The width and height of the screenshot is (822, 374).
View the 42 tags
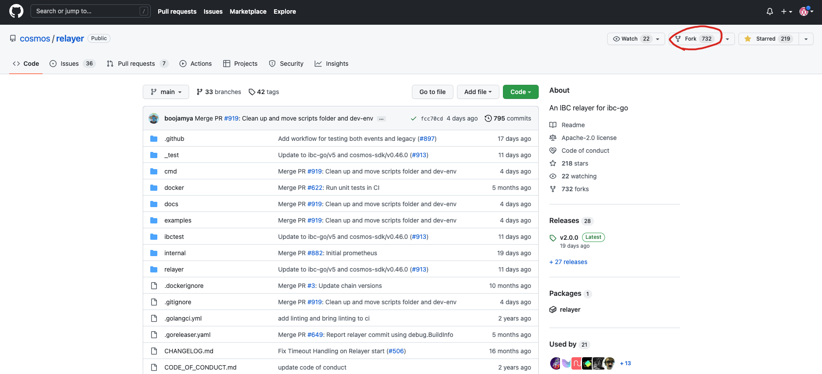264,92
